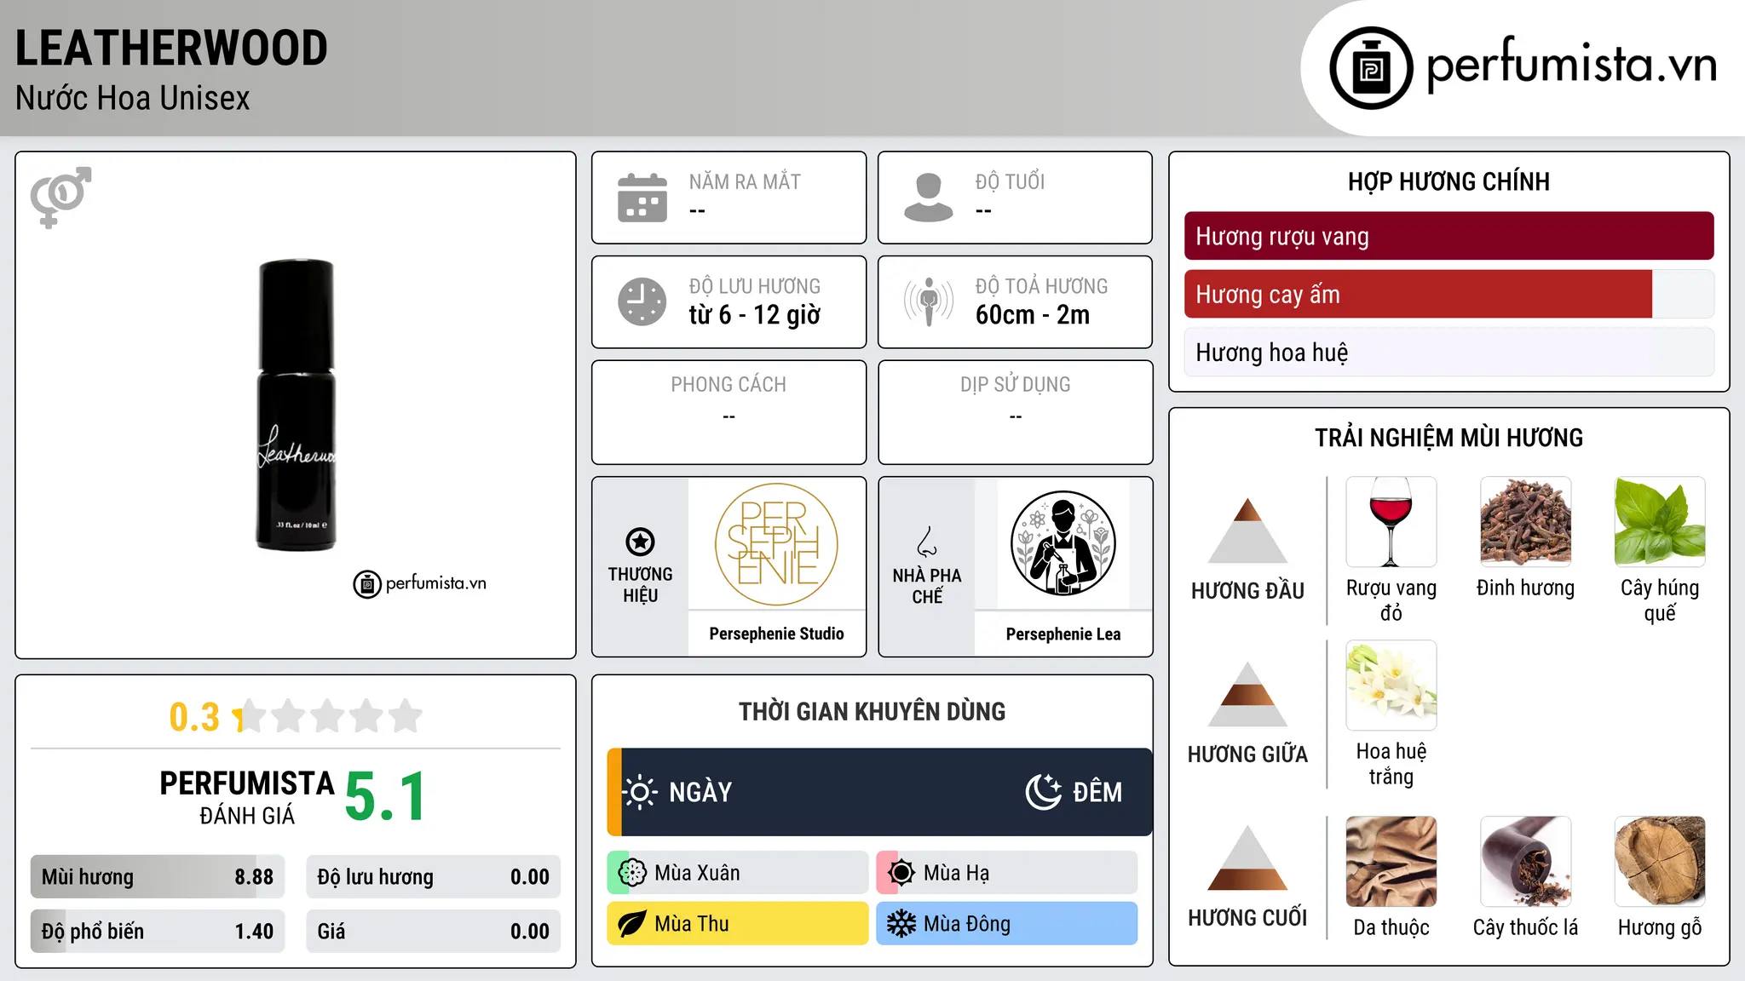Click the star rating icons next to 0.3
1745x981 pixels.
click(329, 716)
